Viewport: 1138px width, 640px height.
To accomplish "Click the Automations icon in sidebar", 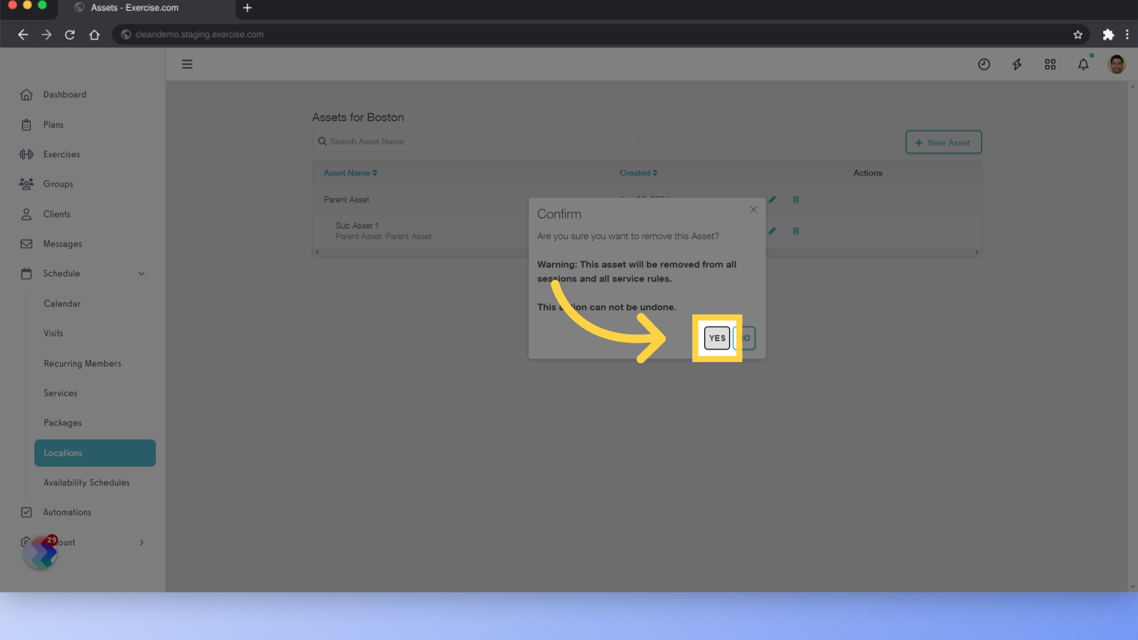I will point(26,512).
